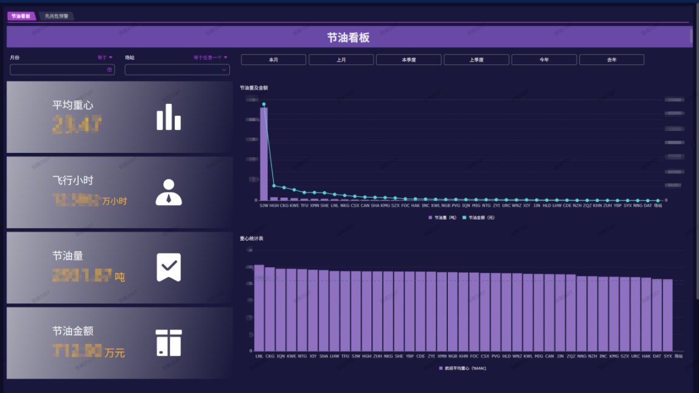The width and height of the screenshot is (699, 393).
Task: Select the 本季度 quick filter
Action: (409, 59)
